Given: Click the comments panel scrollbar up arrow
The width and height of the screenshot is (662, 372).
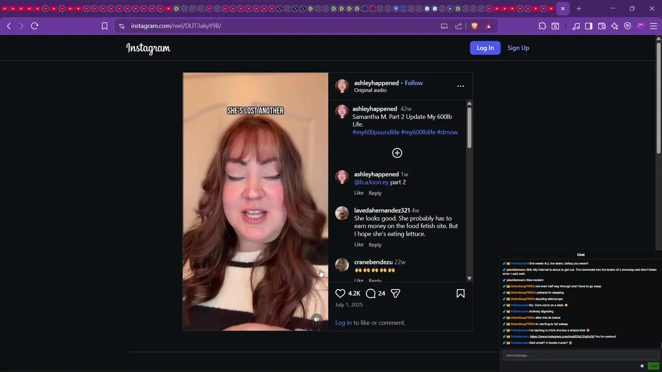Looking at the screenshot, I should point(469,103).
